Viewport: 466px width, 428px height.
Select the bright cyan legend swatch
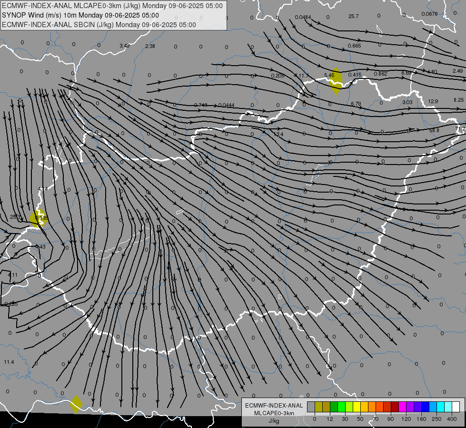tap(441, 407)
